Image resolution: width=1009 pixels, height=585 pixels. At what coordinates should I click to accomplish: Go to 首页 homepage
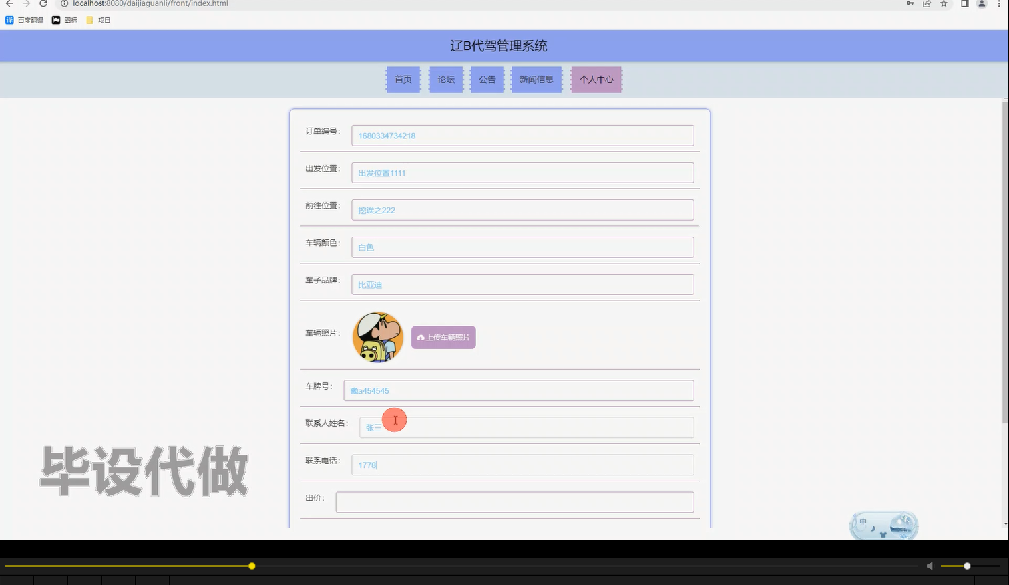(403, 79)
